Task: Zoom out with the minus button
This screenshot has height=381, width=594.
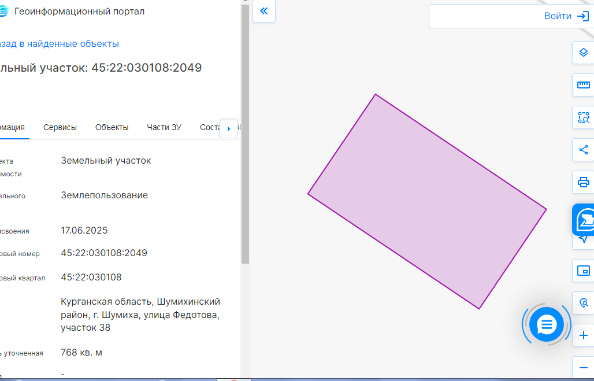Action: (x=584, y=367)
